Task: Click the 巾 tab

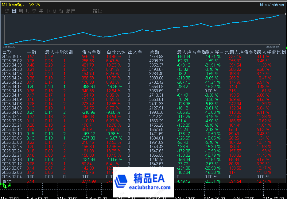Action: (48, 11)
